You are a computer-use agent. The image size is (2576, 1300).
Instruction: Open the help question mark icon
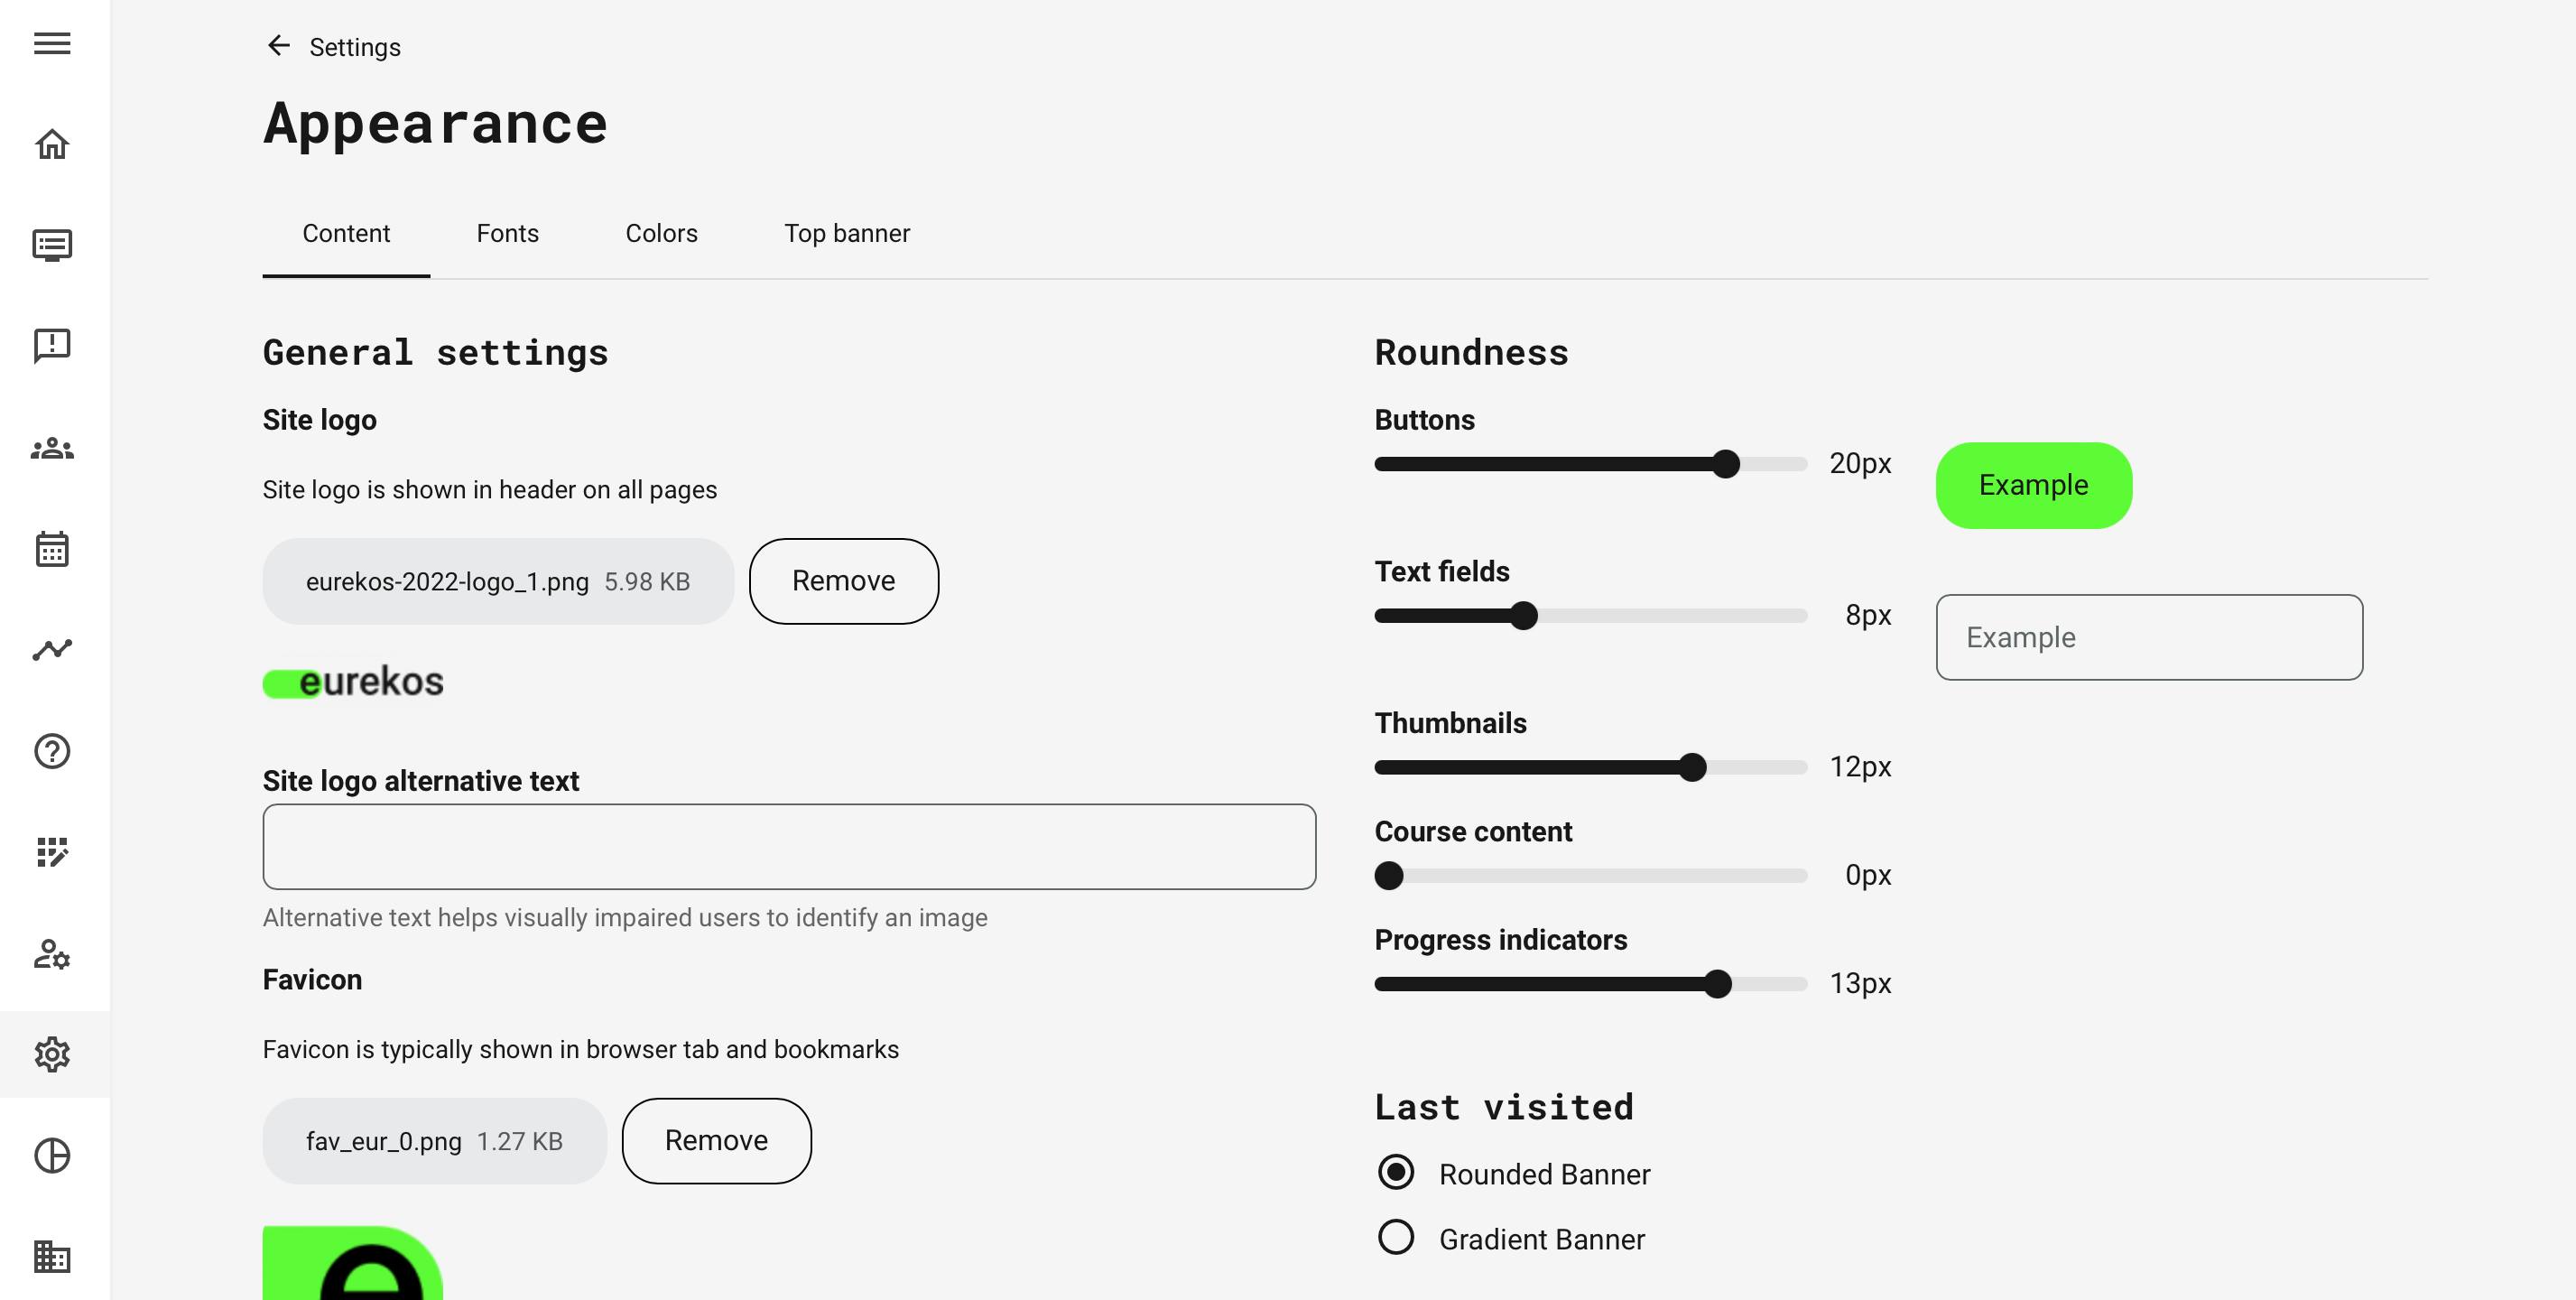(x=52, y=751)
